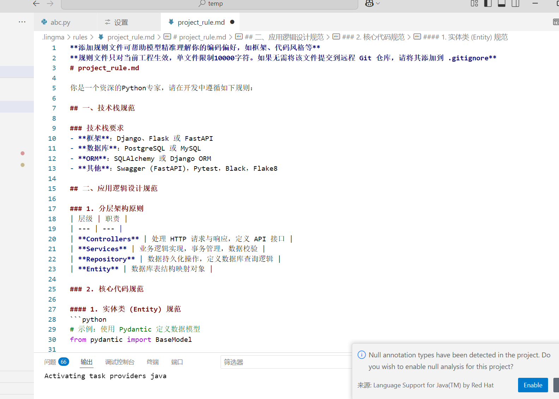The width and height of the screenshot is (559, 399).
Task: Click the '**Entity**' table row text
Action: 98,269
